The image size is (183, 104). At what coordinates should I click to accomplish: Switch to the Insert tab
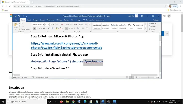pyautogui.click(x=29, y=20)
